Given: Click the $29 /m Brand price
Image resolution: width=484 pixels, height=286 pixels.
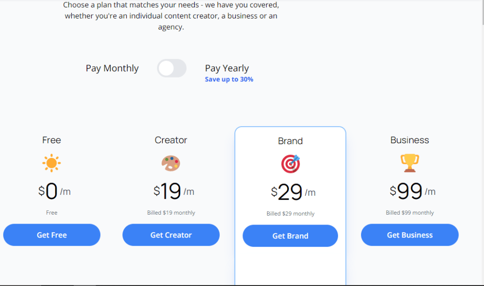Looking at the screenshot, I should 293,192.
